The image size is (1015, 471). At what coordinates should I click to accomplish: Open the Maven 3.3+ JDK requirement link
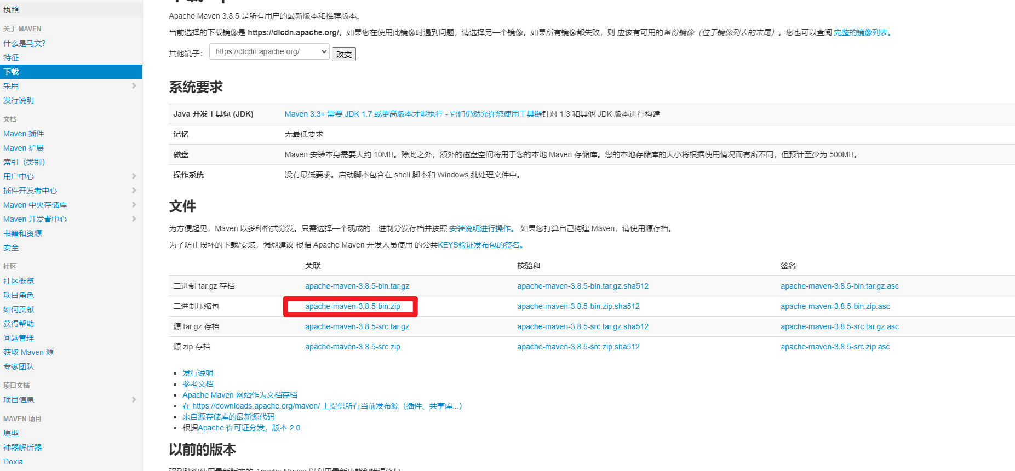coord(413,114)
